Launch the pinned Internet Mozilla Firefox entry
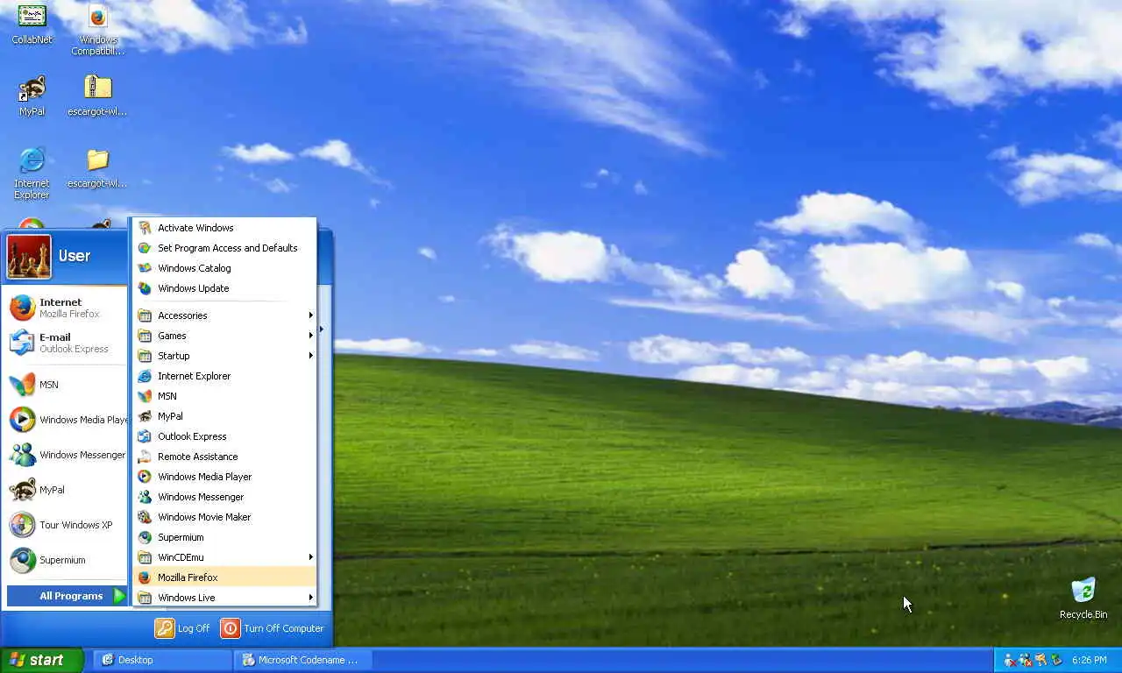 point(66,308)
